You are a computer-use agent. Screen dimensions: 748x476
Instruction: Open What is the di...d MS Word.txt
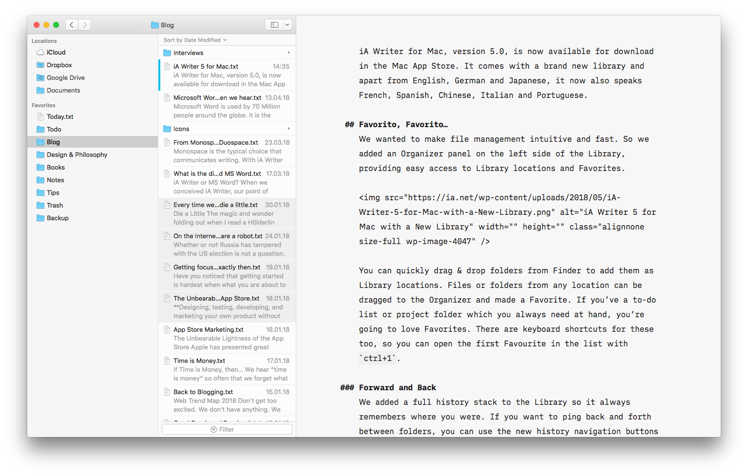tap(227, 182)
